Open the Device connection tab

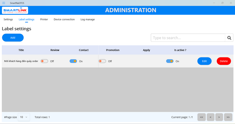64,19
